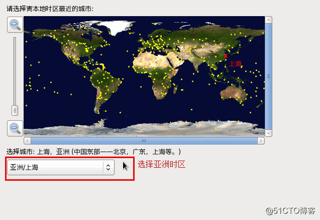Click the map's vertical scrollbar up arrow
320x220 pixels.
pyautogui.click(x=268, y=20)
